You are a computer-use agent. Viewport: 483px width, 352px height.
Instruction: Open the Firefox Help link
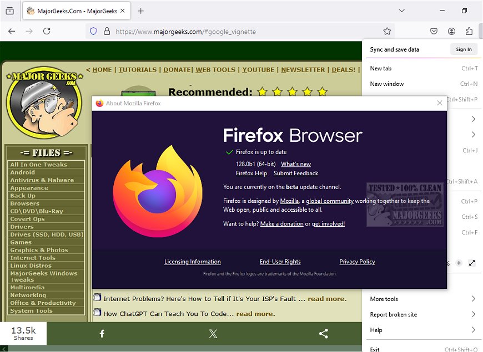pyautogui.click(x=251, y=174)
